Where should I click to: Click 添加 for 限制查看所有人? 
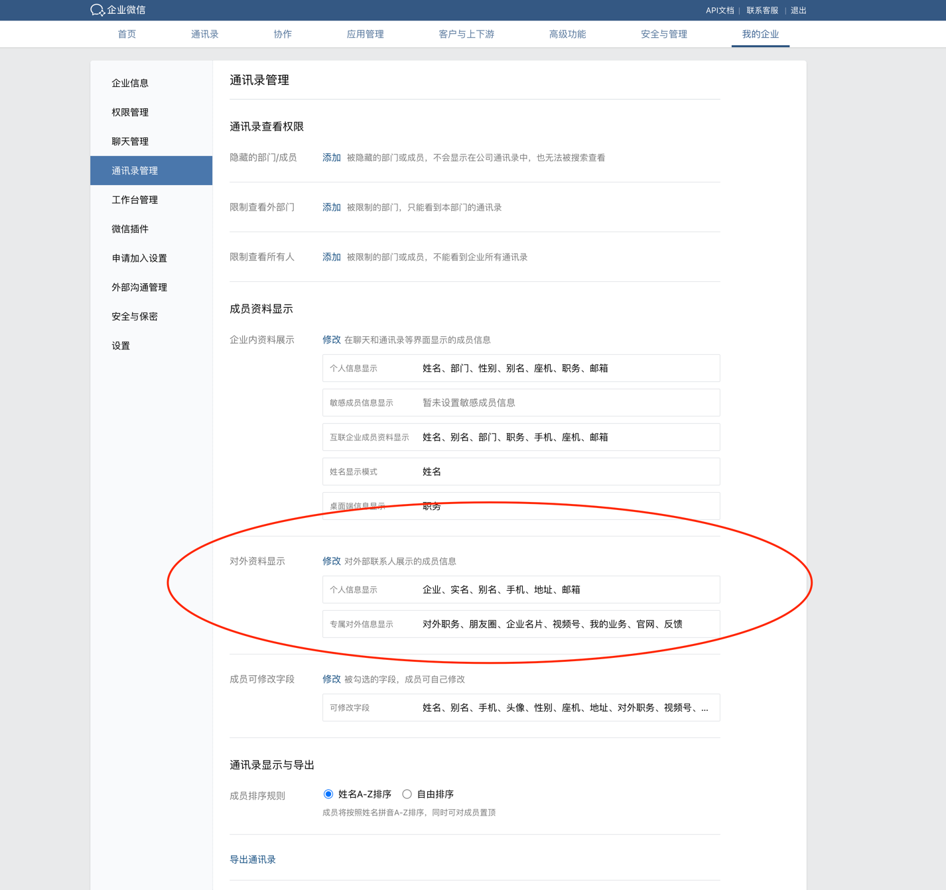pos(332,257)
